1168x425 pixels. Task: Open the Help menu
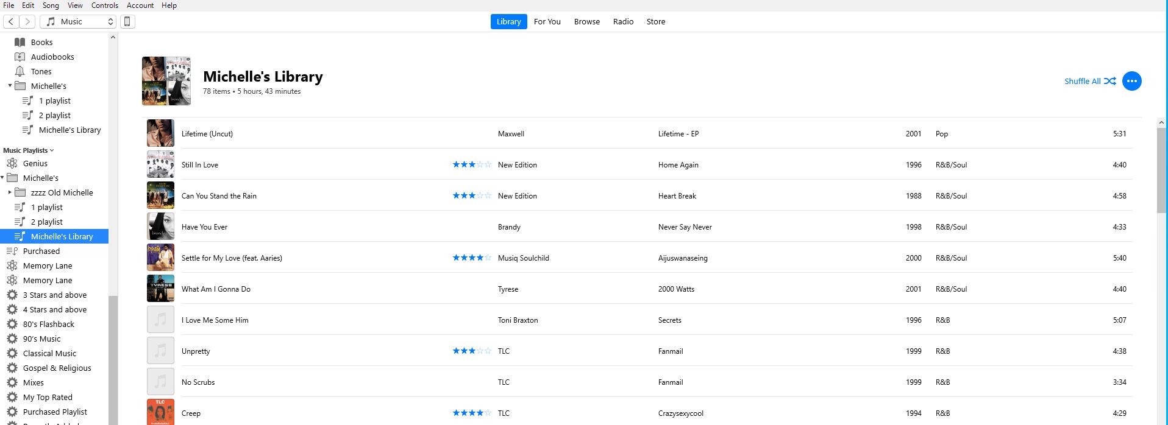point(169,5)
